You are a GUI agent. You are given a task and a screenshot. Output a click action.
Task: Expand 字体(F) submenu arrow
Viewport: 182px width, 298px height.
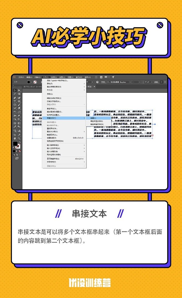pyautogui.click(x=84, y=84)
